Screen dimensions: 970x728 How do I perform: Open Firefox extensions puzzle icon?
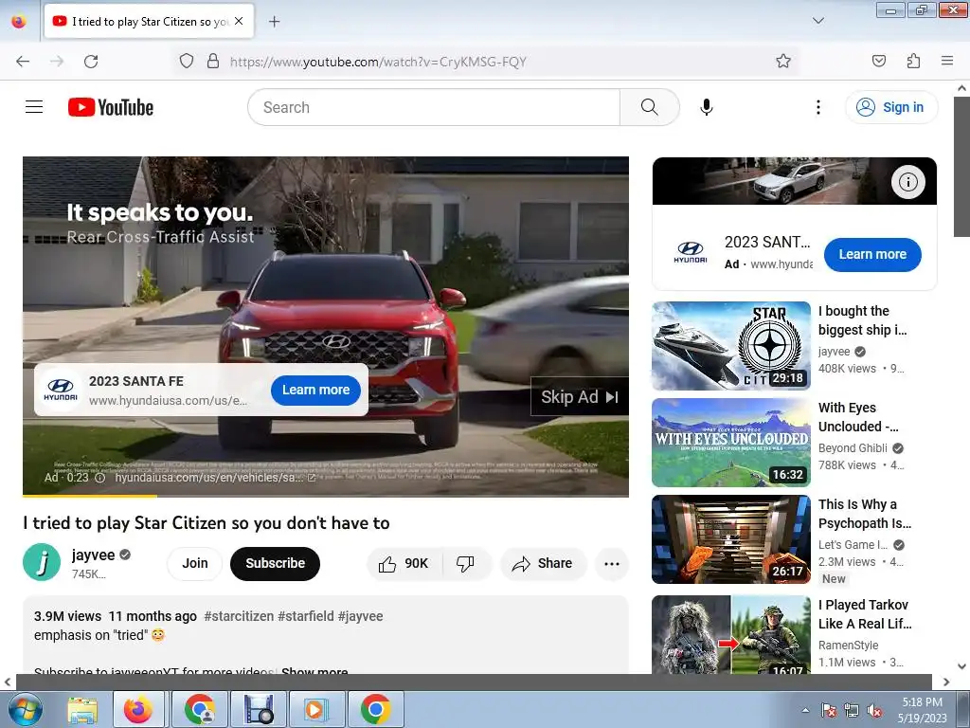click(x=913, y=61)
